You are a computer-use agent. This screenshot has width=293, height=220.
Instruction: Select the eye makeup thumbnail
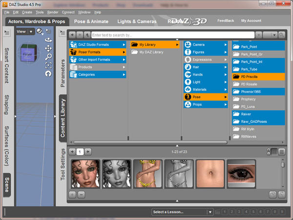click(x=241, y=174)
